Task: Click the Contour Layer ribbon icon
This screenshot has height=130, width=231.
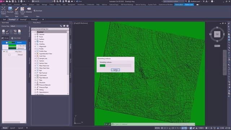Action: 22,10
